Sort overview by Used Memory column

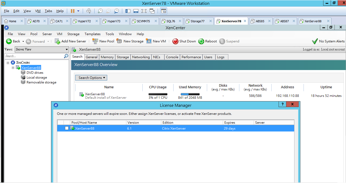pyautogui.click(x=190, y=87)
